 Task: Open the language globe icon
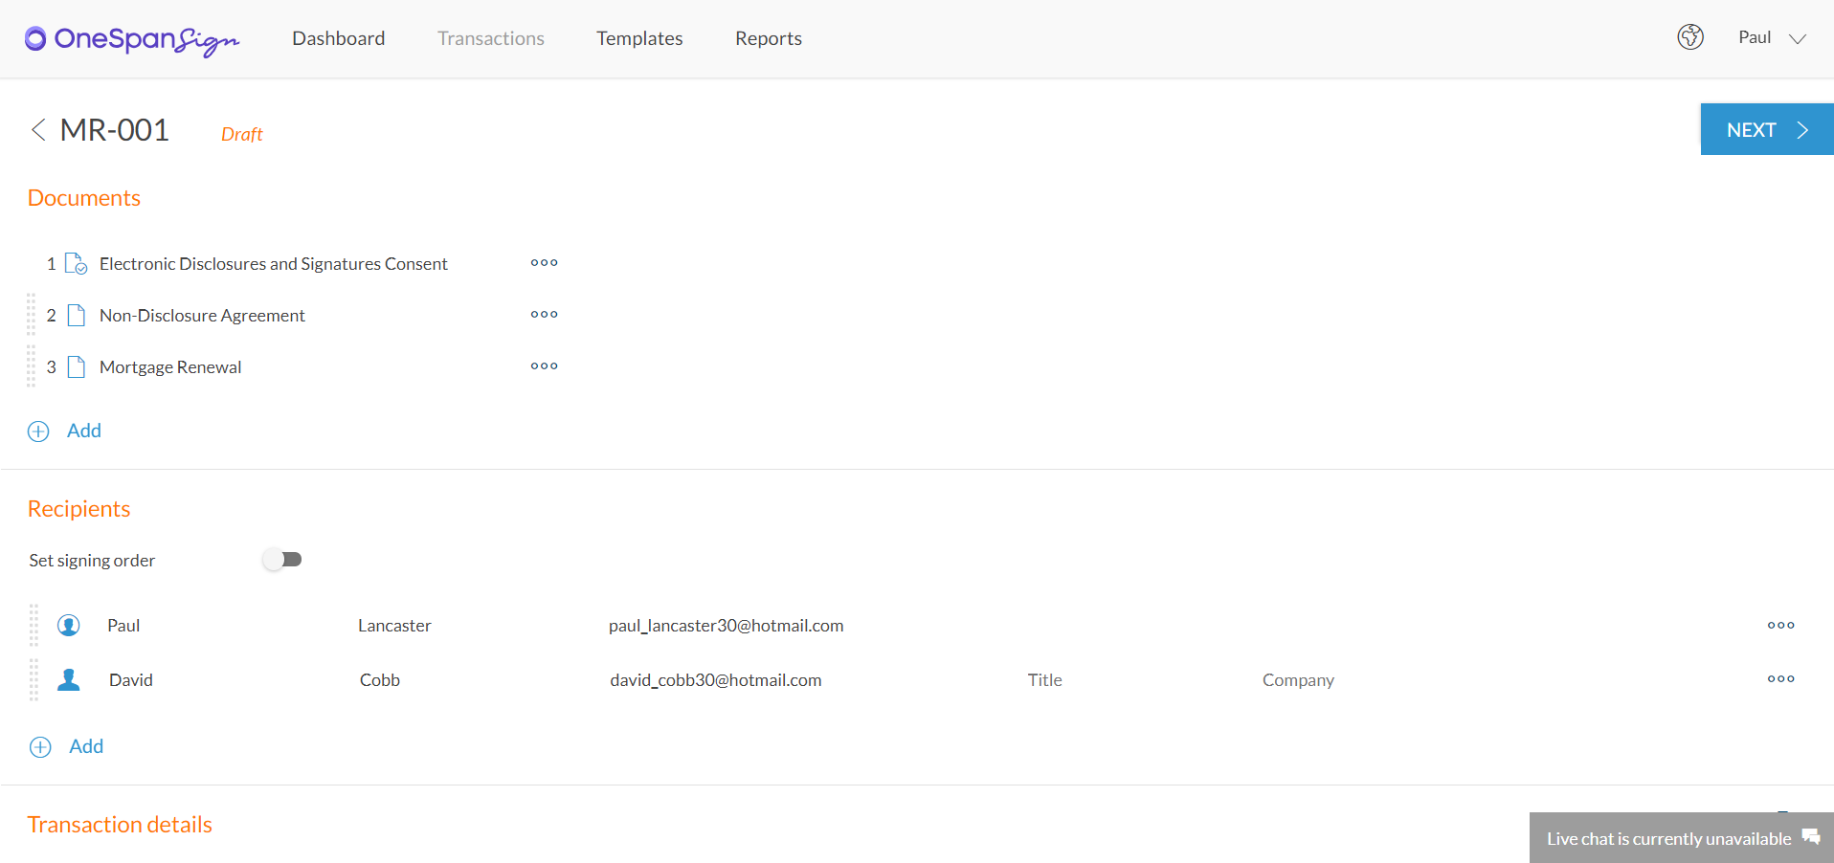point(1690,37)
